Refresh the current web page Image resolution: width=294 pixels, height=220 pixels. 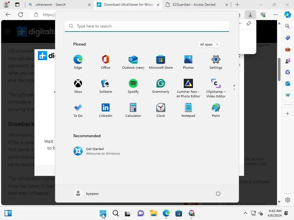point(21,15)
